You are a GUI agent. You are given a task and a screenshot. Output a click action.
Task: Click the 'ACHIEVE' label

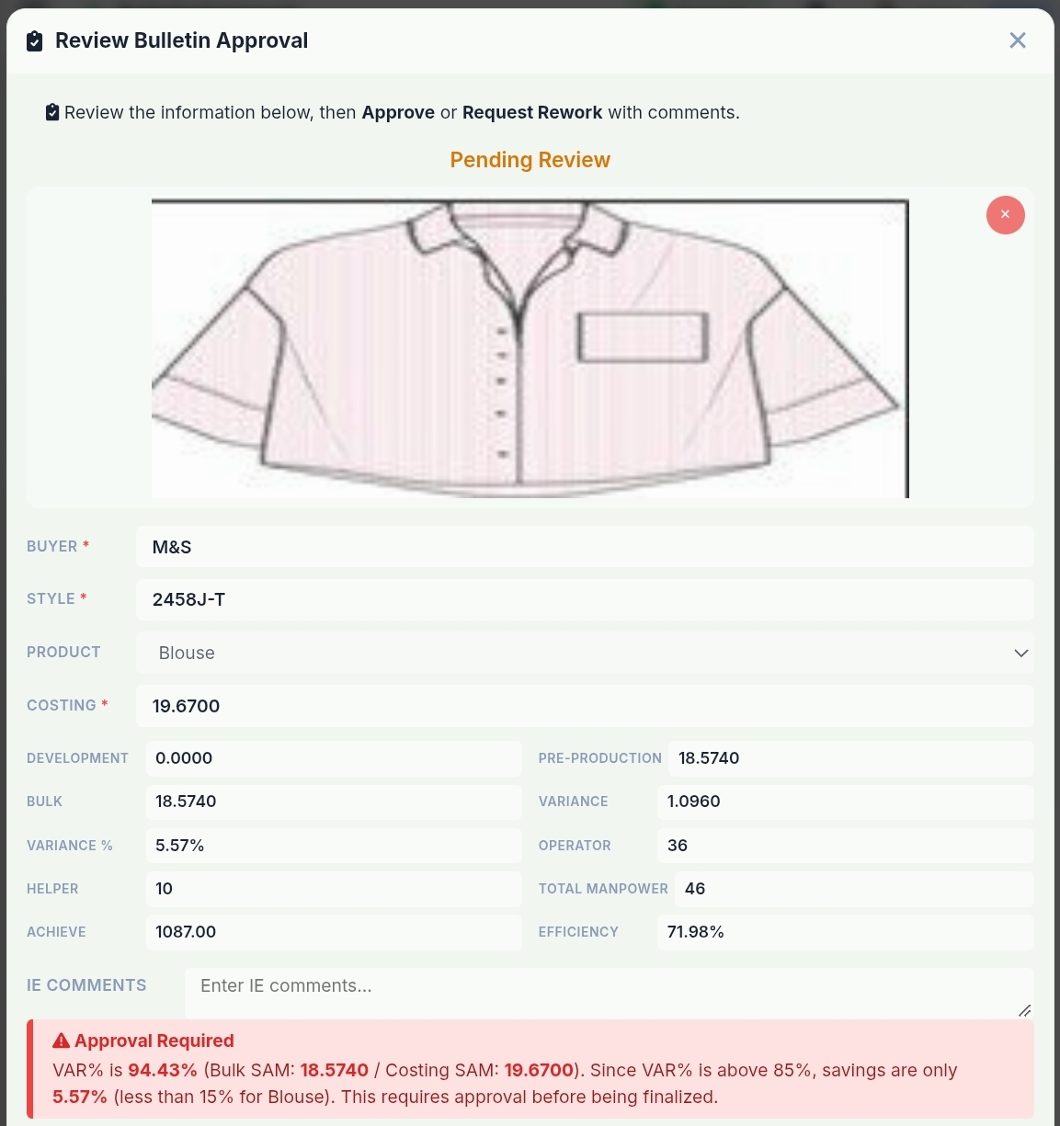(x=56, y=932)
